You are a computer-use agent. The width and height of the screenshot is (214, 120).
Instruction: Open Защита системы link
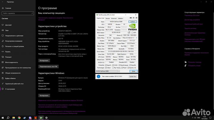point(190,28)
